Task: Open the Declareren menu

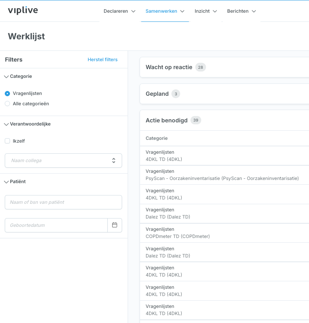Action: coord(120,11)
